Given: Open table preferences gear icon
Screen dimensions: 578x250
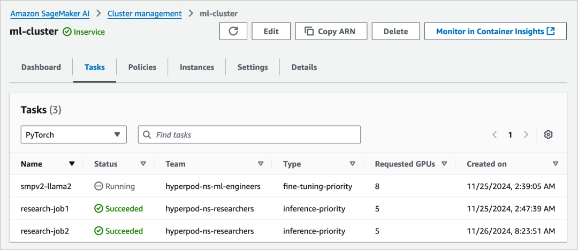Looking at the screenshot, I should (548, 135).
